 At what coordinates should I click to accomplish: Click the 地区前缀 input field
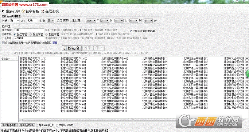(x=28, y=30)
